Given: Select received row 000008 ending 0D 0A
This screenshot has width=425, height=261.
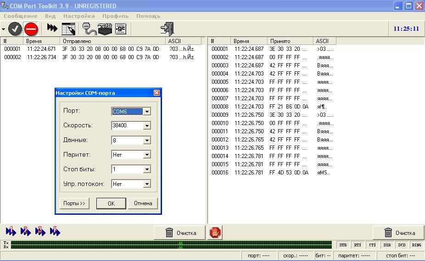Looking at the screenshot, I should coord(273,107).
